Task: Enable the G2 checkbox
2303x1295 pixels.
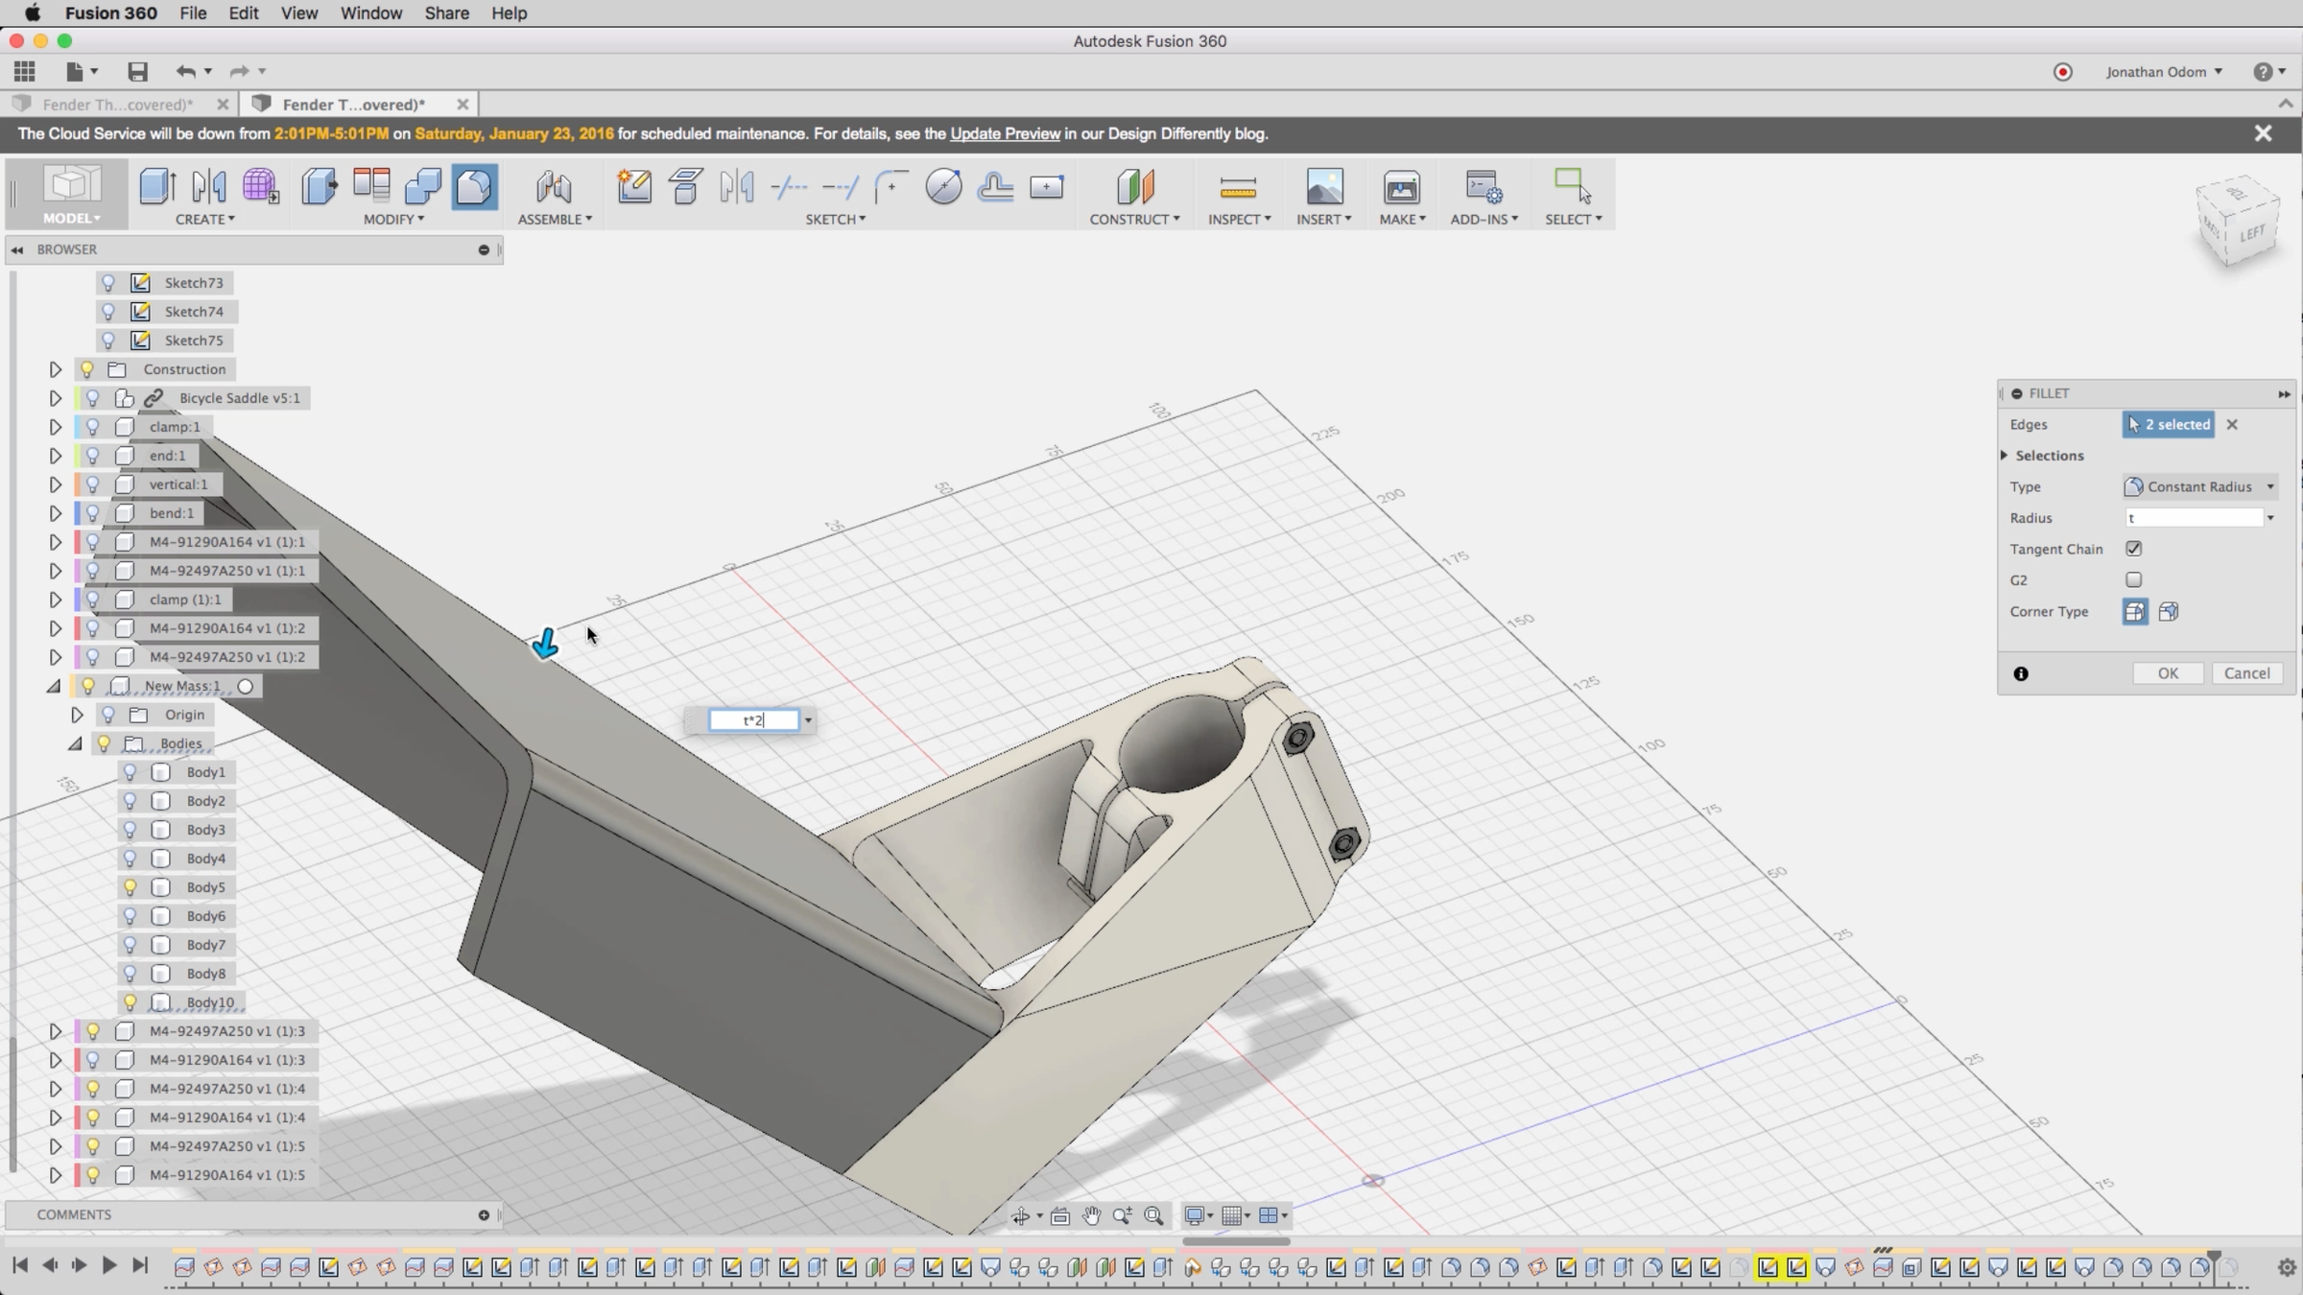Action: [x=2134, y=580]
